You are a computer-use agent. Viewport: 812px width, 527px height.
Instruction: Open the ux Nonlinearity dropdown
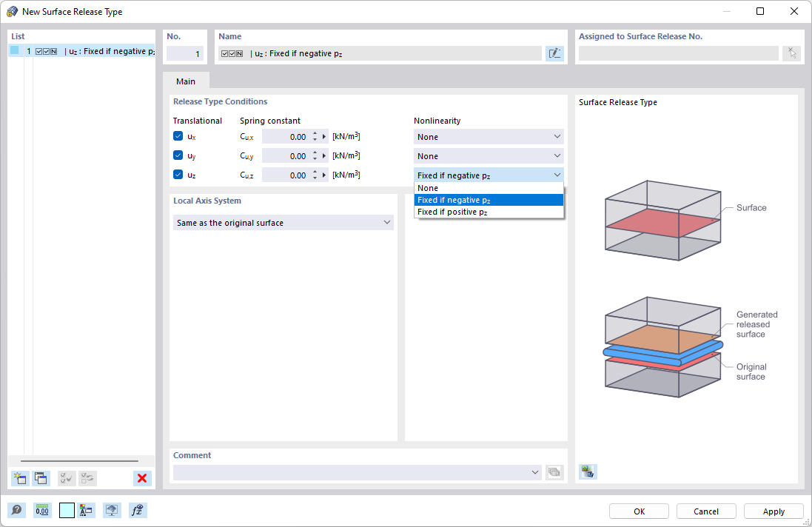(x=489, y=137)
